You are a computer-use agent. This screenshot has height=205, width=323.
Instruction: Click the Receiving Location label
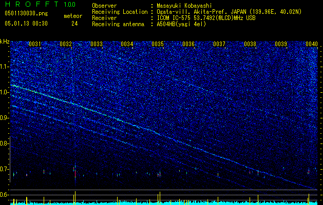(120, 12)
